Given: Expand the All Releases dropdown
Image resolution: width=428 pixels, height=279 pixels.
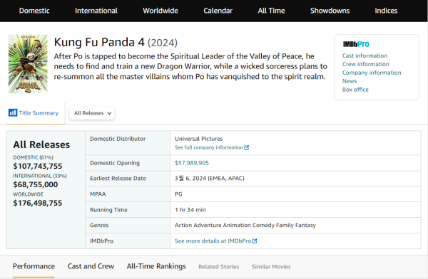Looking at the screenshot, I should tap(92, 113).
